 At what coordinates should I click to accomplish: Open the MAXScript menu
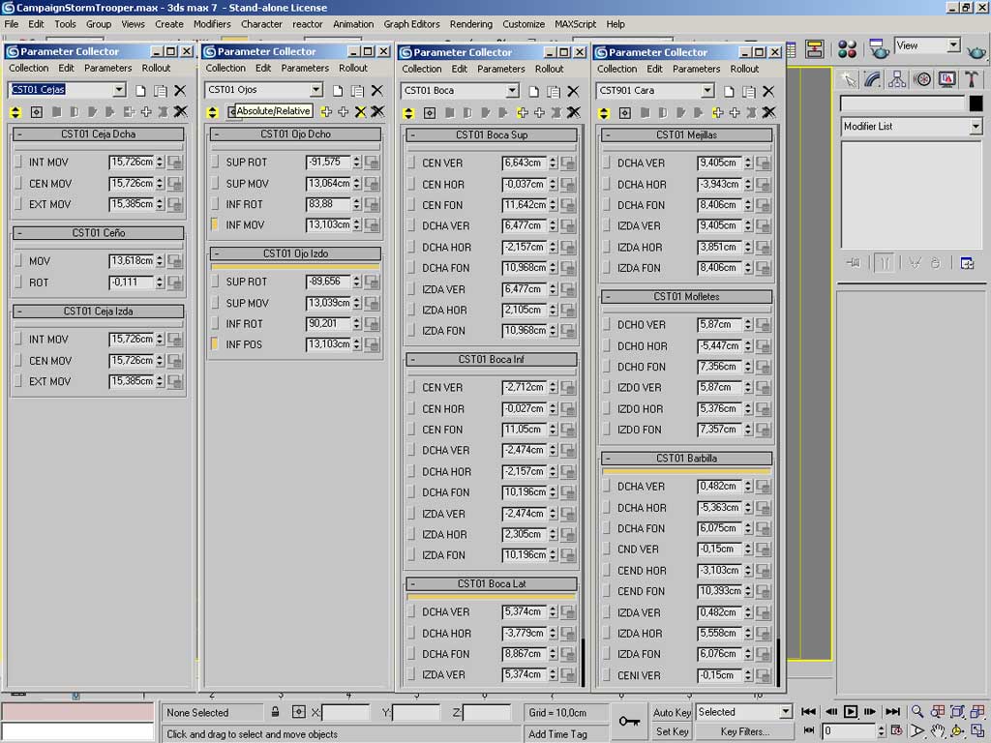(575, 24)
